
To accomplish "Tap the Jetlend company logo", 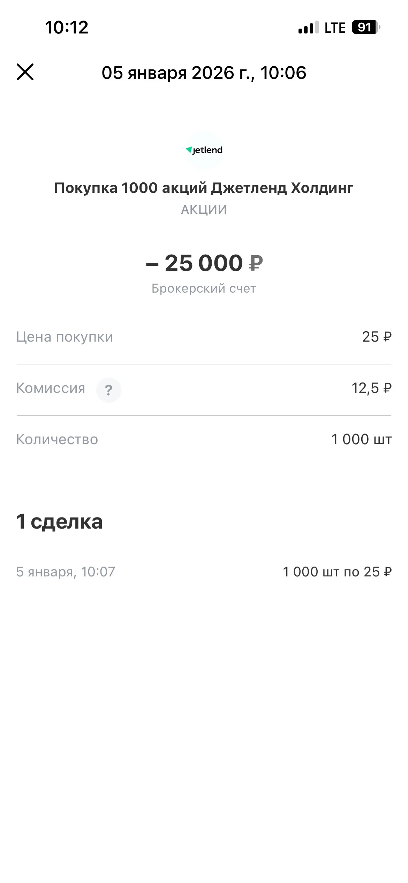I will pyautogui.click(x=204, y=150).
